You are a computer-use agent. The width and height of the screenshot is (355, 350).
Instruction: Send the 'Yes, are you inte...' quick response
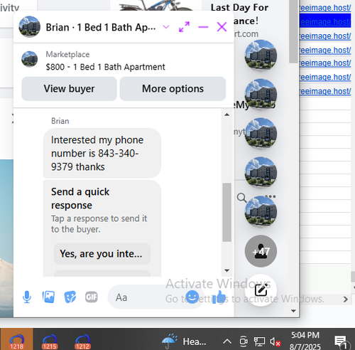tap(102, 254)
